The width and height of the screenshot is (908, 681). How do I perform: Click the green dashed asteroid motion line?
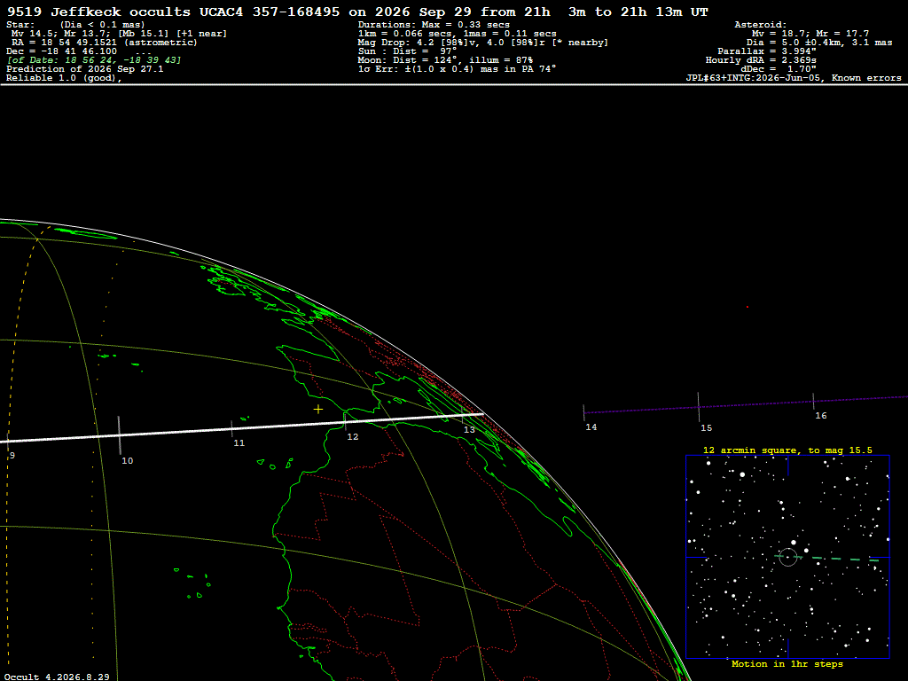click(x=827, y=559)
